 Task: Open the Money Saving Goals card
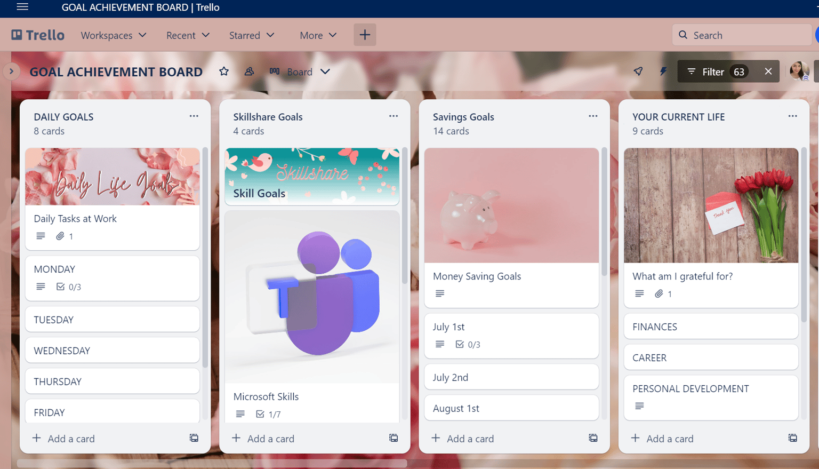[511, 228]
